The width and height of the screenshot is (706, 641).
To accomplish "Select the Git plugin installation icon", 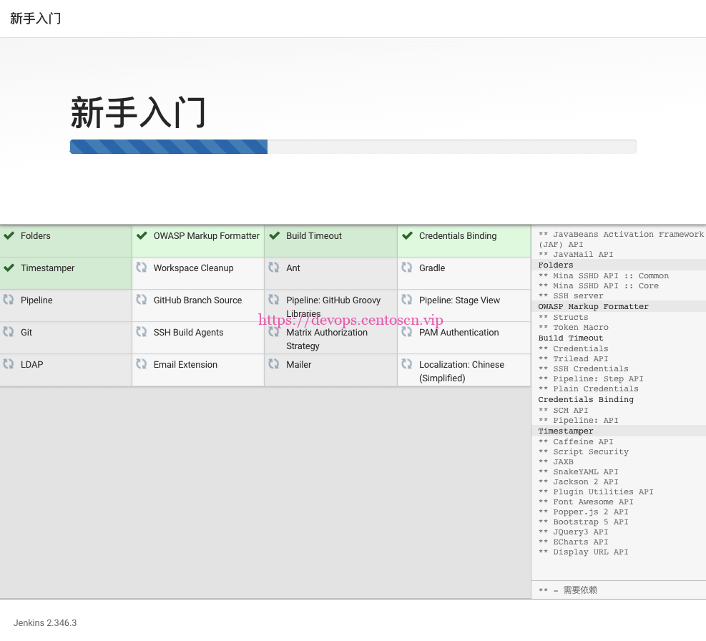I will pyautogui.click(x=10, y=333).
